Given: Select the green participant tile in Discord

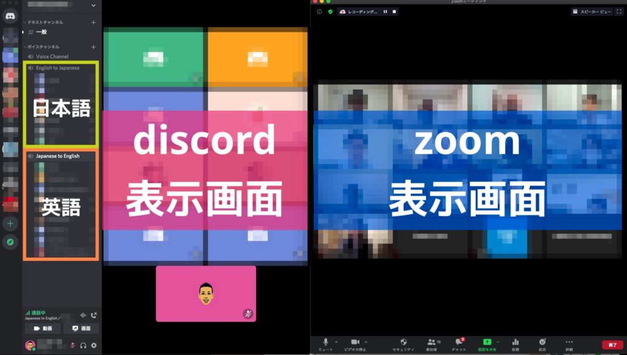Looking at the screenshot, I should tap(154, 57).
